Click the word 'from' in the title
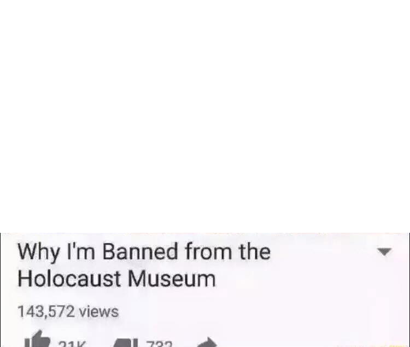The width and height of the screenshot is (410, 347). click(208, 251)
